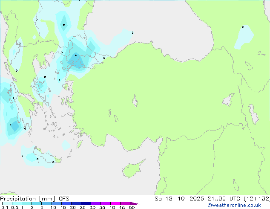Select the legend swatch between 20 and 25
The width and height of the screenshot is (270, 209).
coord(76,203)
